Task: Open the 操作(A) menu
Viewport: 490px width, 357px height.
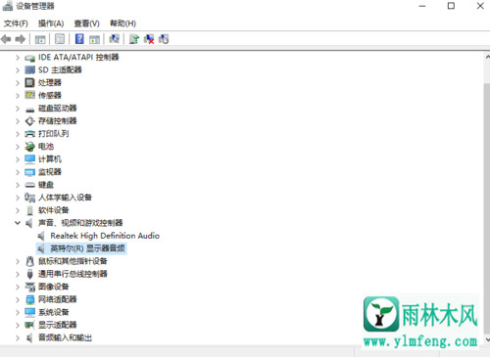Action: (51, 23)
